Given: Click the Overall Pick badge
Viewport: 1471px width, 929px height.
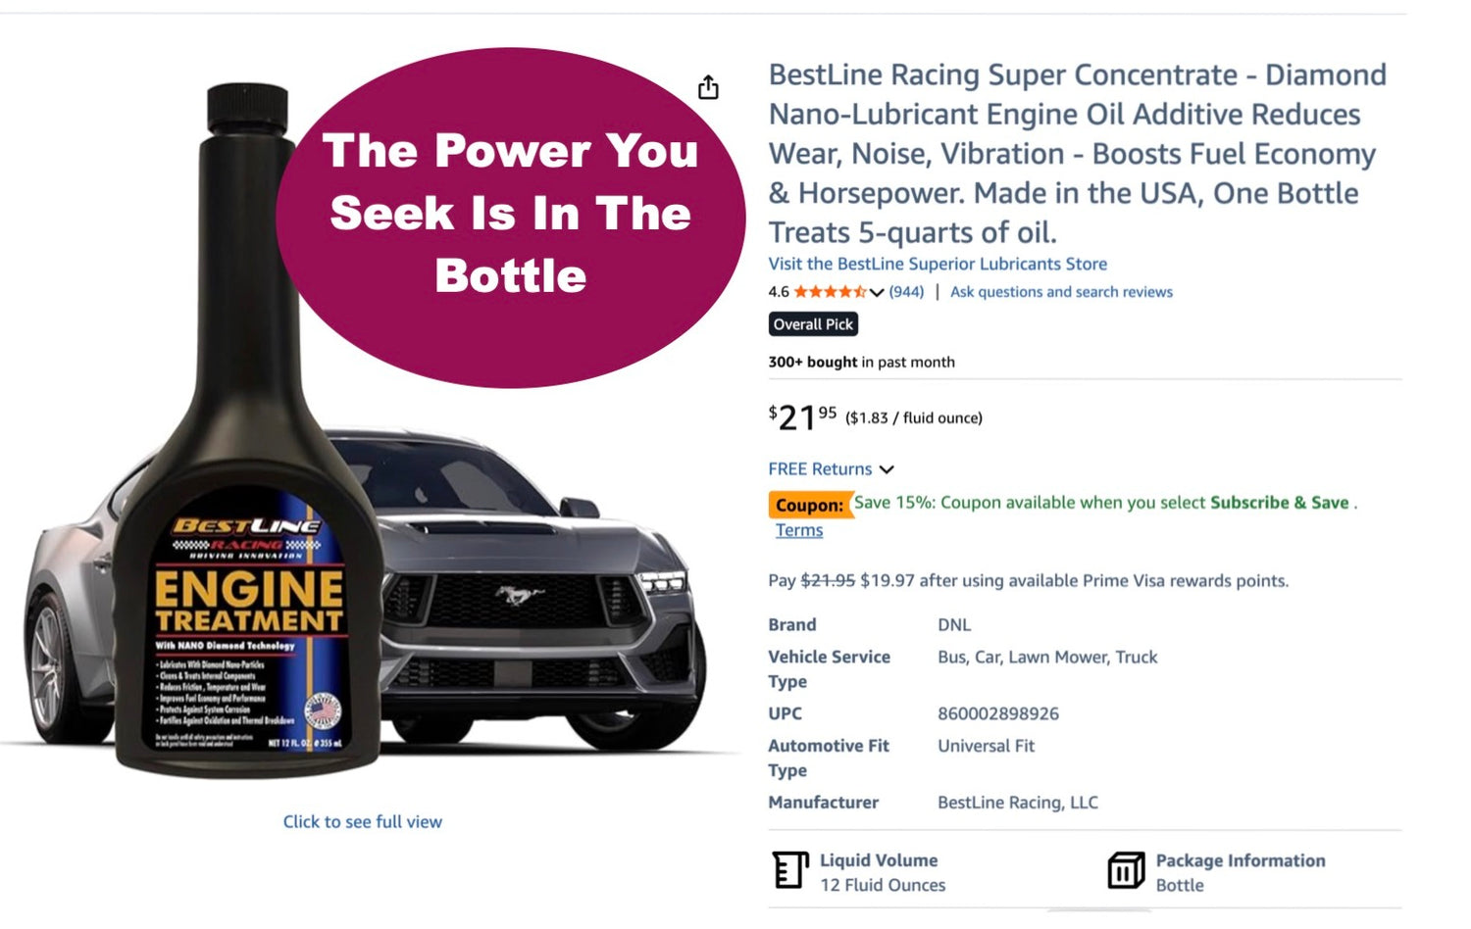Looking at the screenshot, I should 813,324.
